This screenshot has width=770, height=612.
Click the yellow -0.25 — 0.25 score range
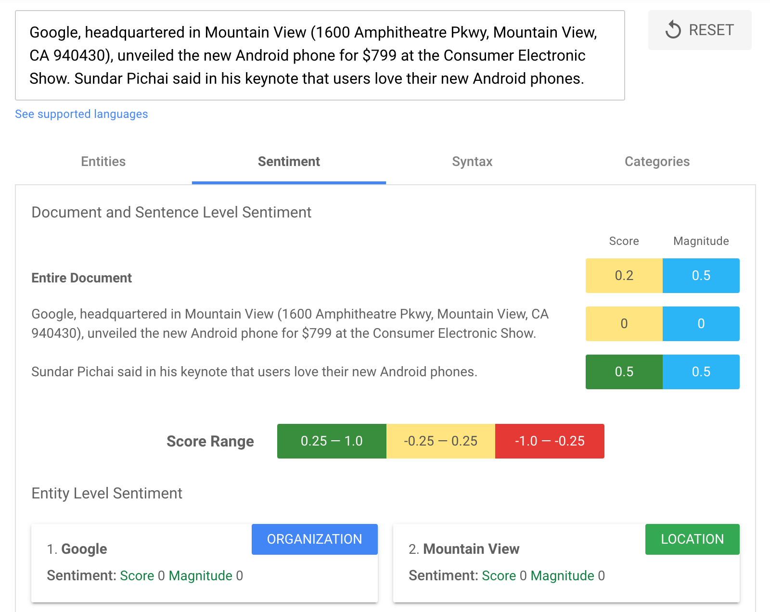(x=441, y=441)
